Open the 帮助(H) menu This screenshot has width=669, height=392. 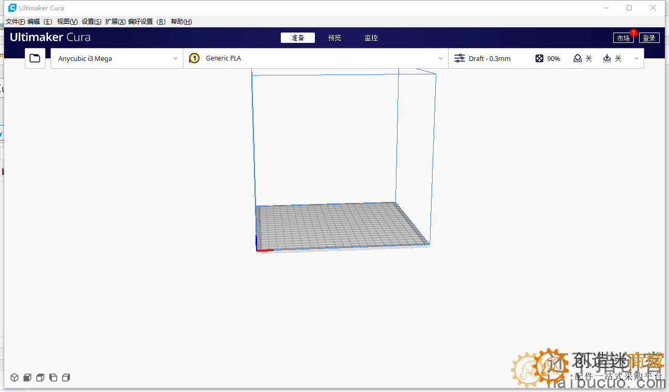181,22
